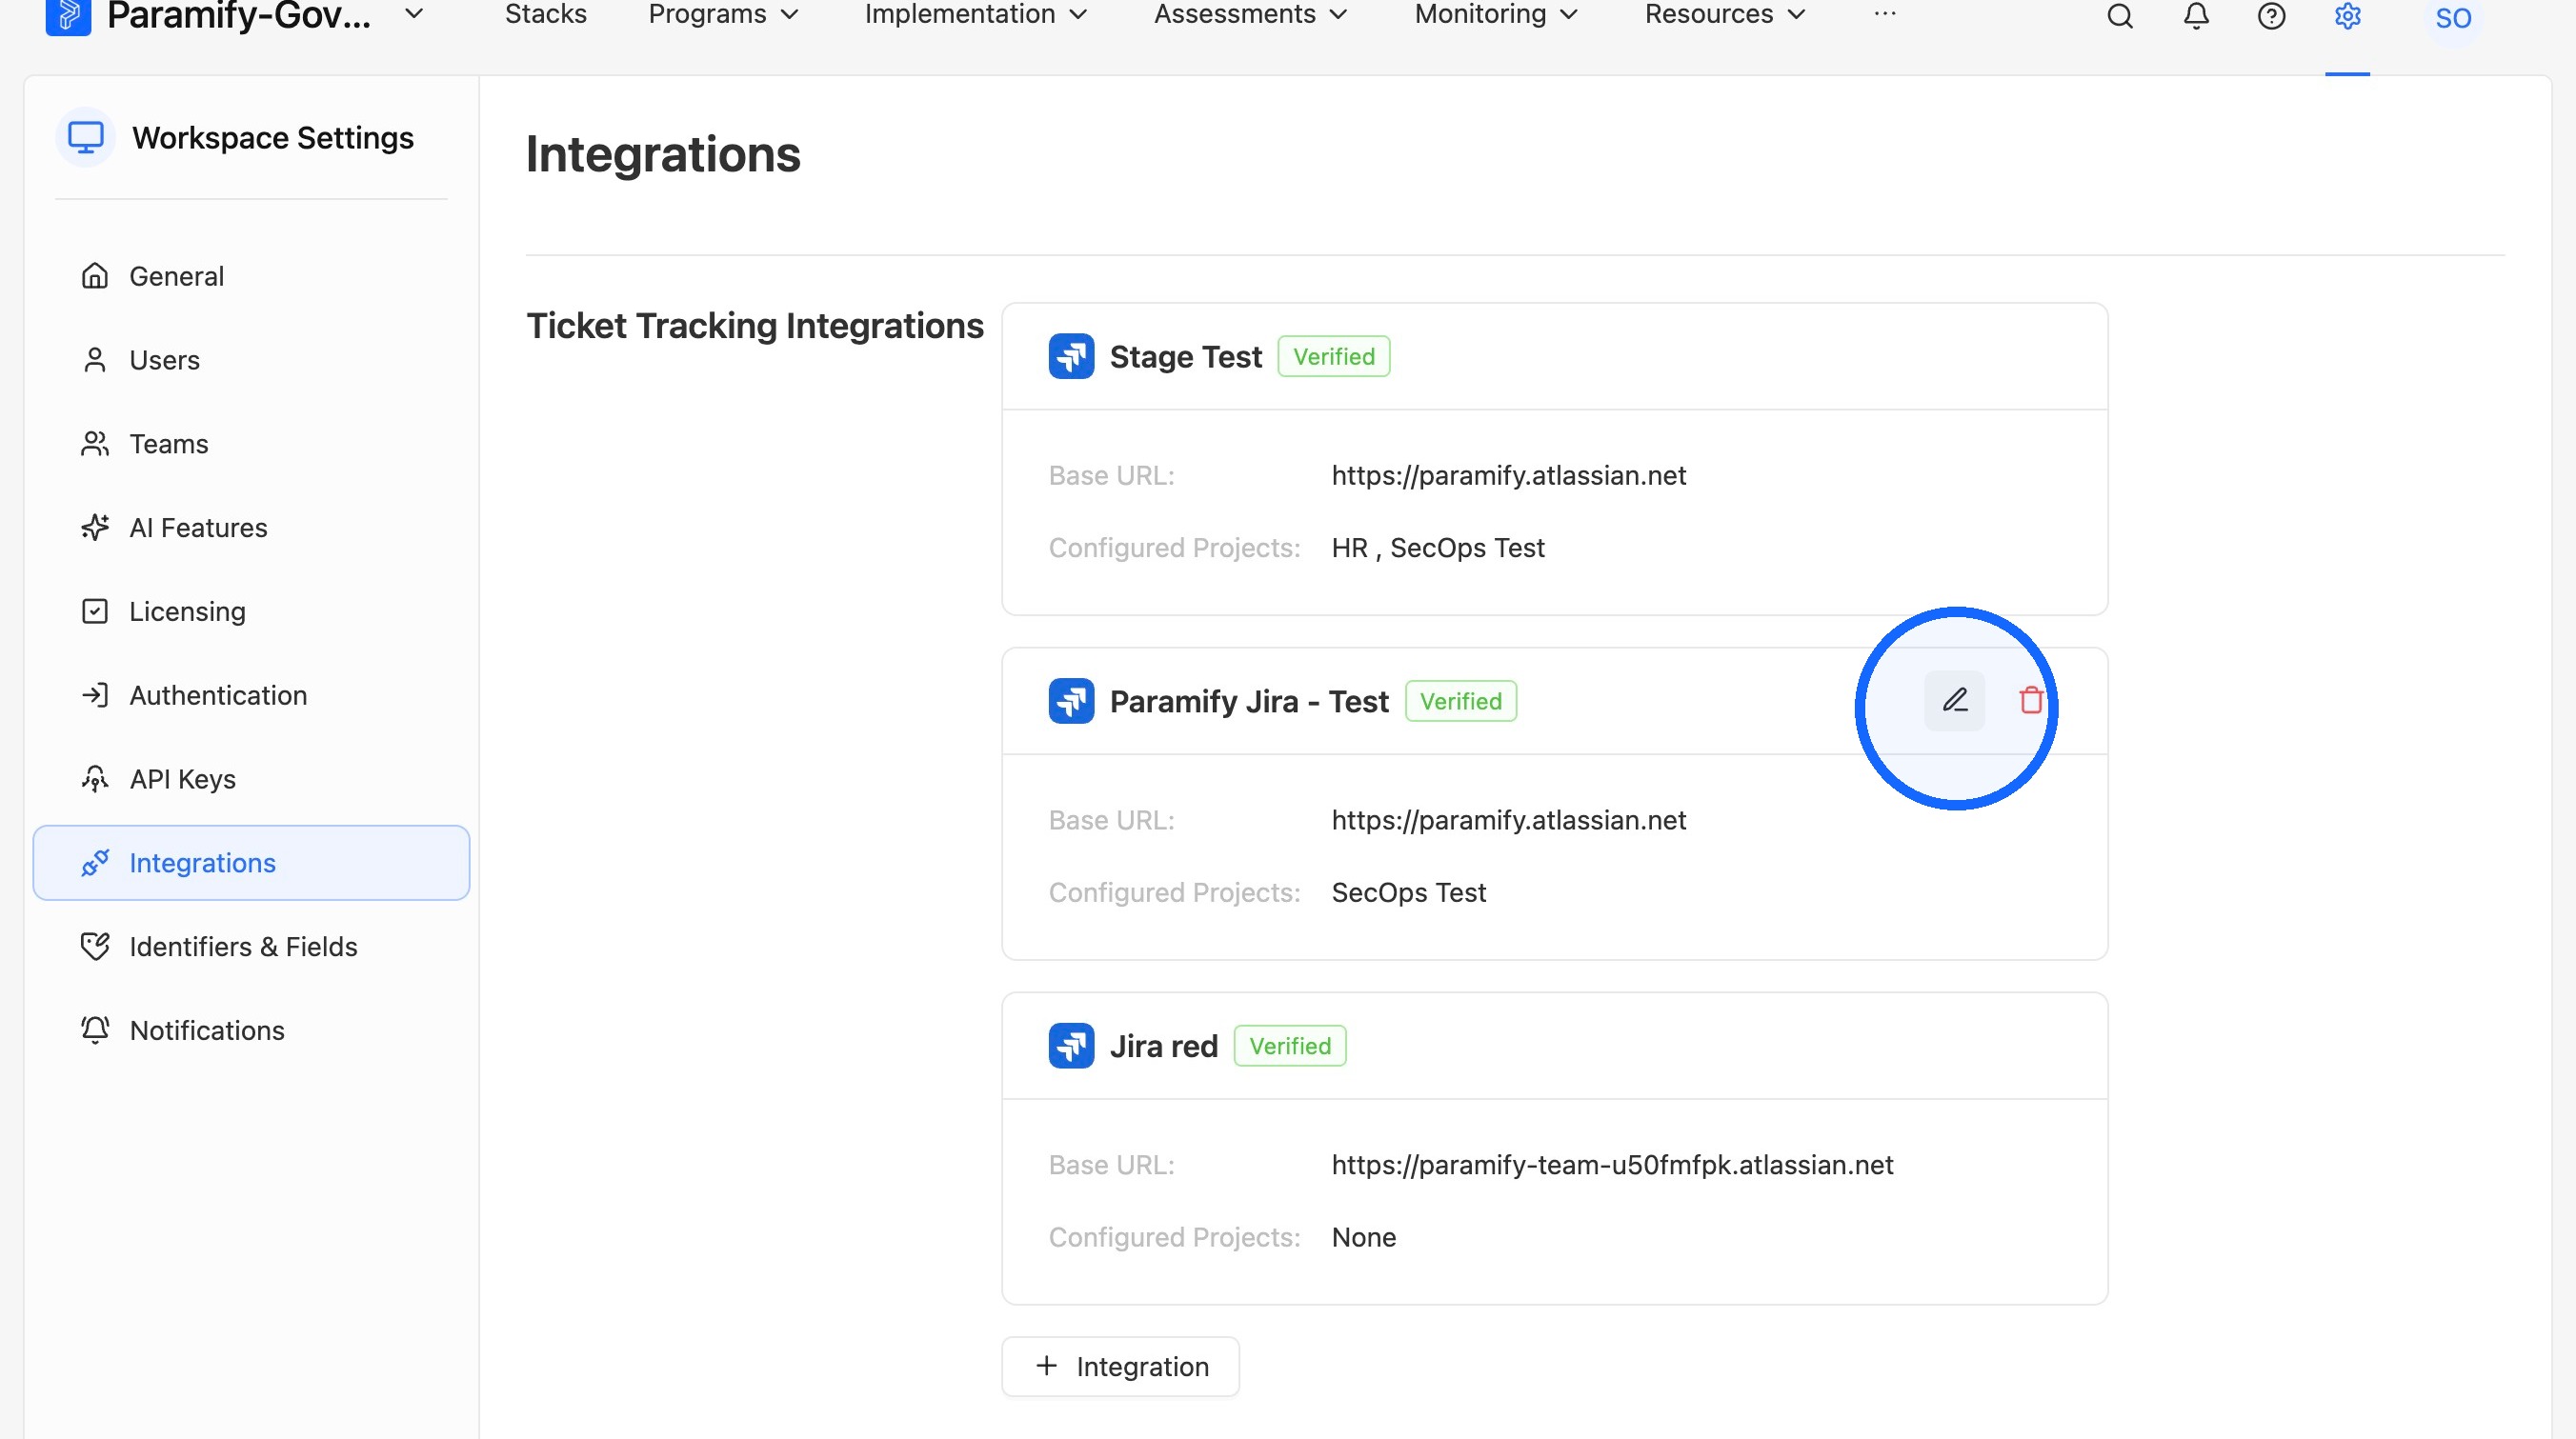Click the settings gear icon
Viewport: 2576px width, 1439px height.
(x=2347, y=16)
